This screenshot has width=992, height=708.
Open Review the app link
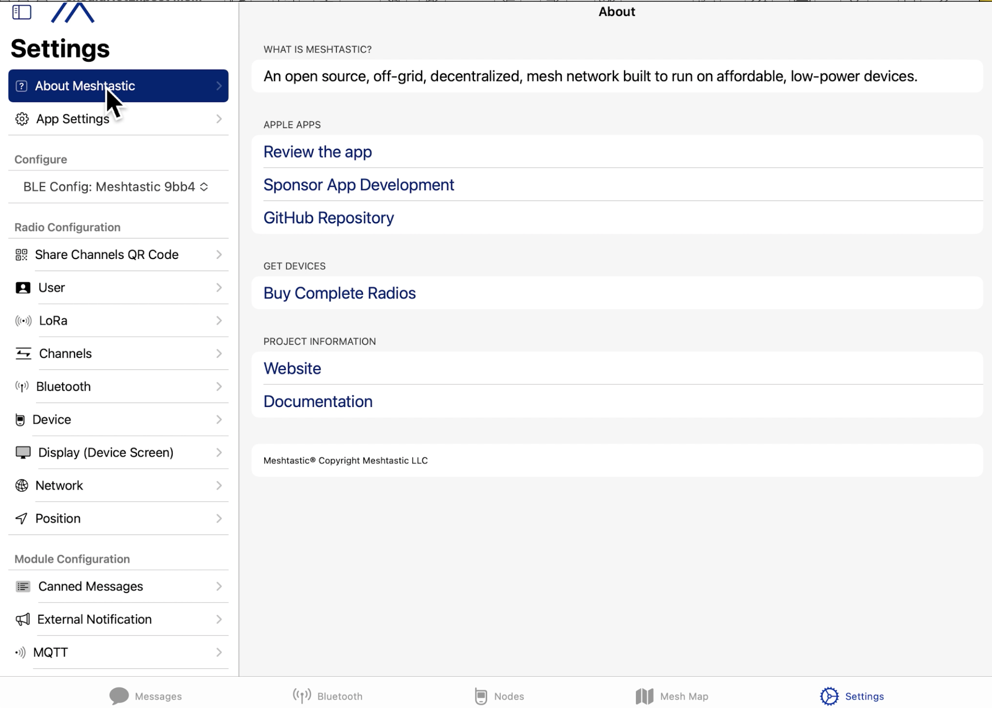click(x=318, y=152)
